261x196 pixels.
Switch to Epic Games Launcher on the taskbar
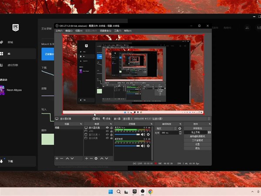134,192
